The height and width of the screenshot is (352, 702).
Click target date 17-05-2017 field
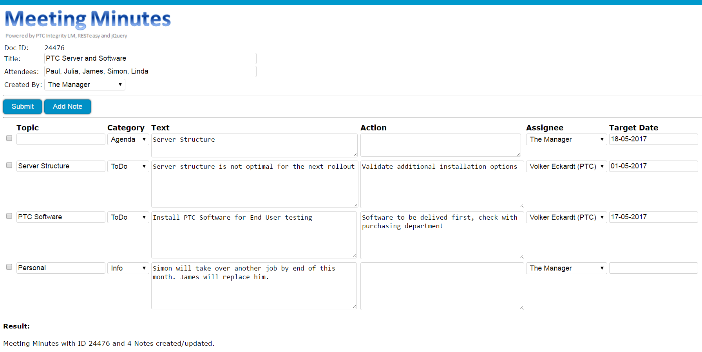[653, 217]
